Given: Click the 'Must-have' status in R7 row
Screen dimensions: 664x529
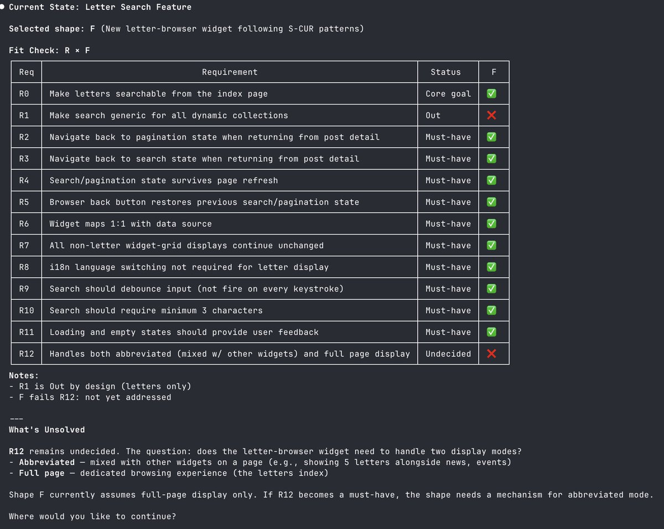Looking at the screenshot, I should [x=448, y=245].
